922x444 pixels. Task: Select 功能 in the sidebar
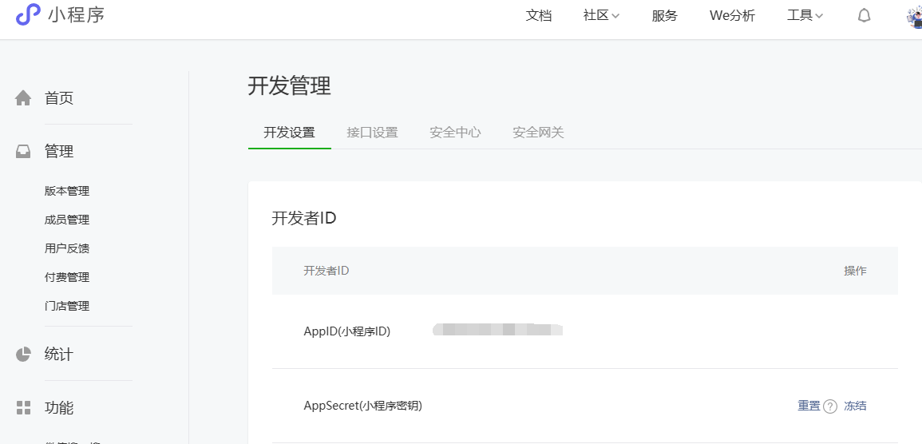59,408
